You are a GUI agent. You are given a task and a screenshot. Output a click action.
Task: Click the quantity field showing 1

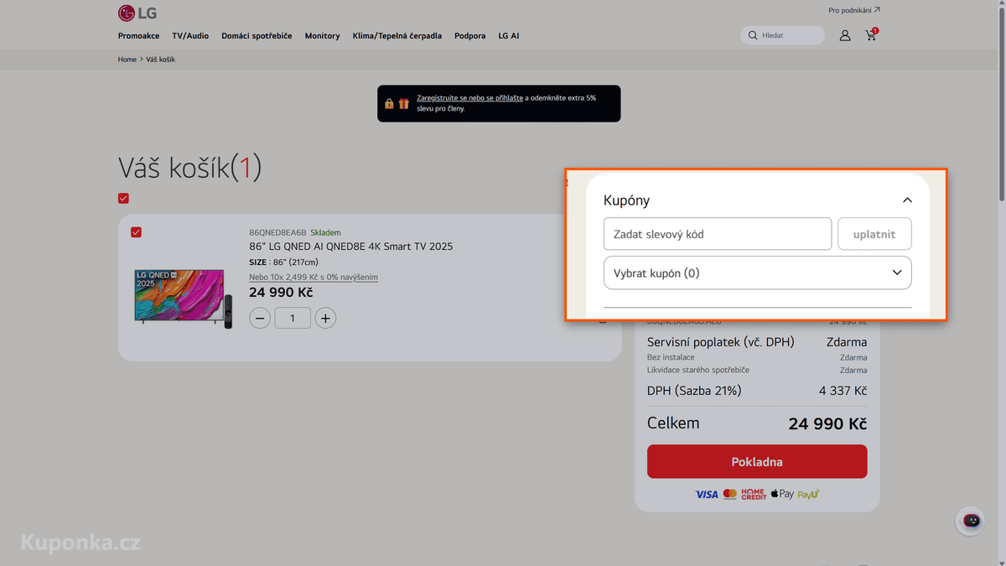(293, 318)
